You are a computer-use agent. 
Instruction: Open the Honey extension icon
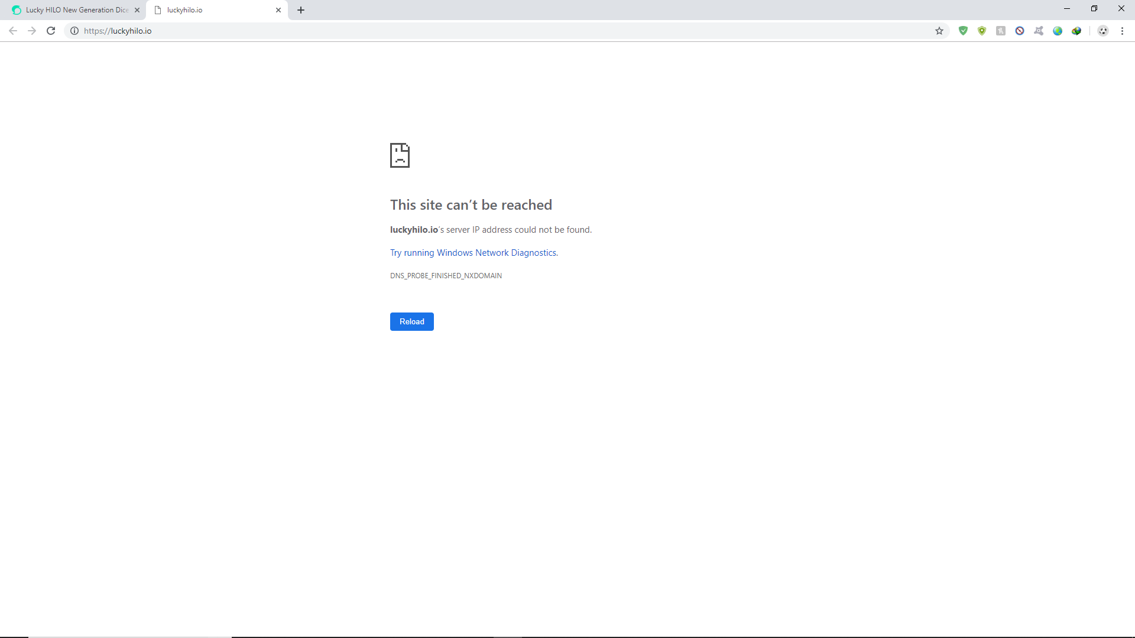(1001, 31)
